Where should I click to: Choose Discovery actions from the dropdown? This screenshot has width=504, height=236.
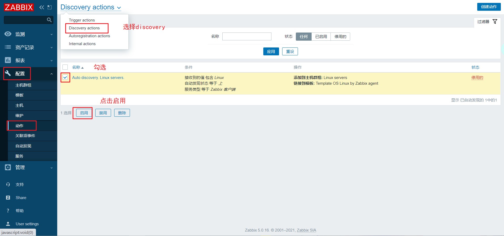point(84,28)
